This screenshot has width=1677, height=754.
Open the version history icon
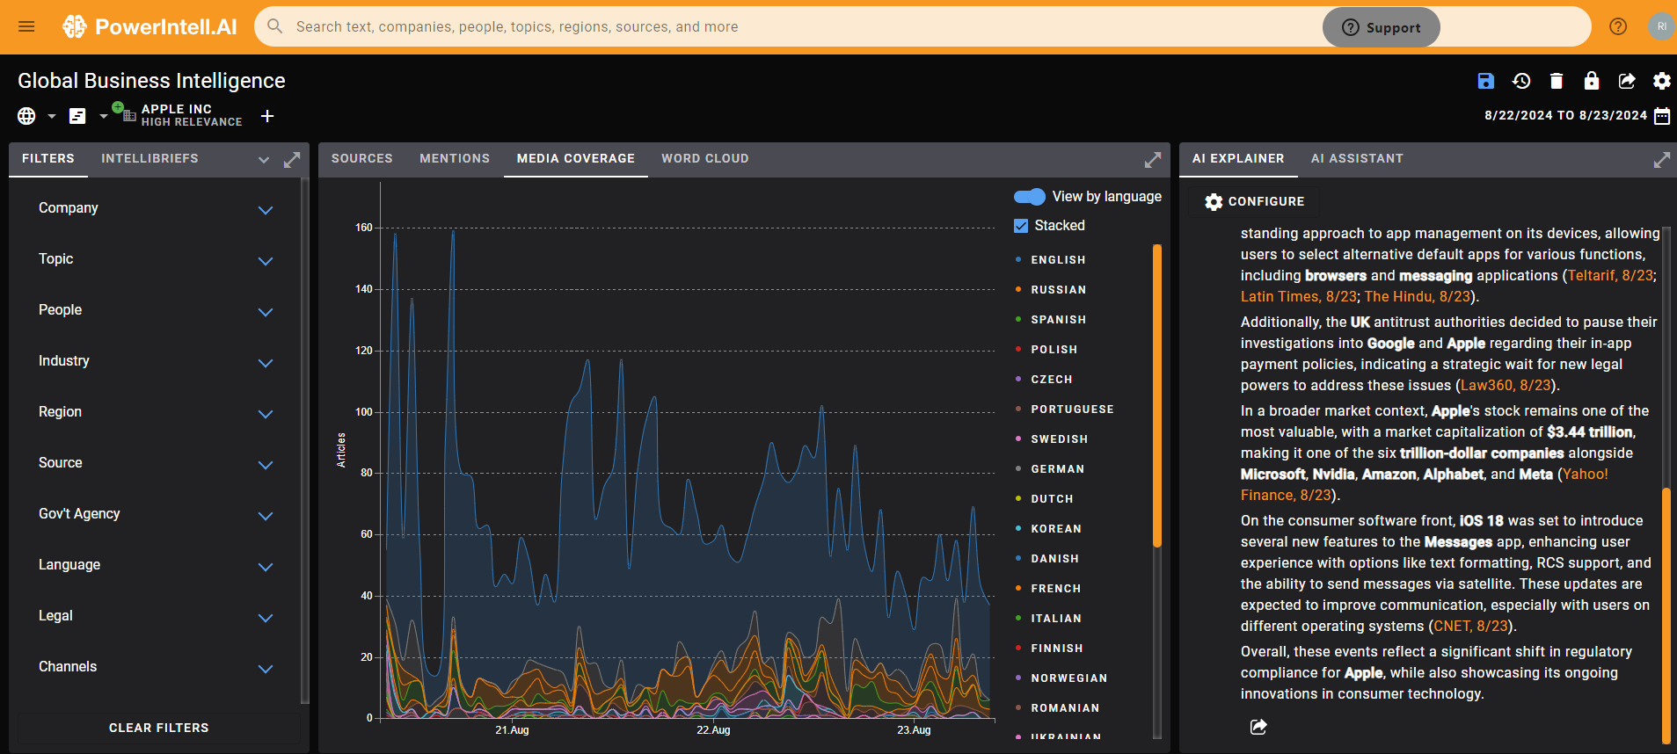[x=1521, y=81]
